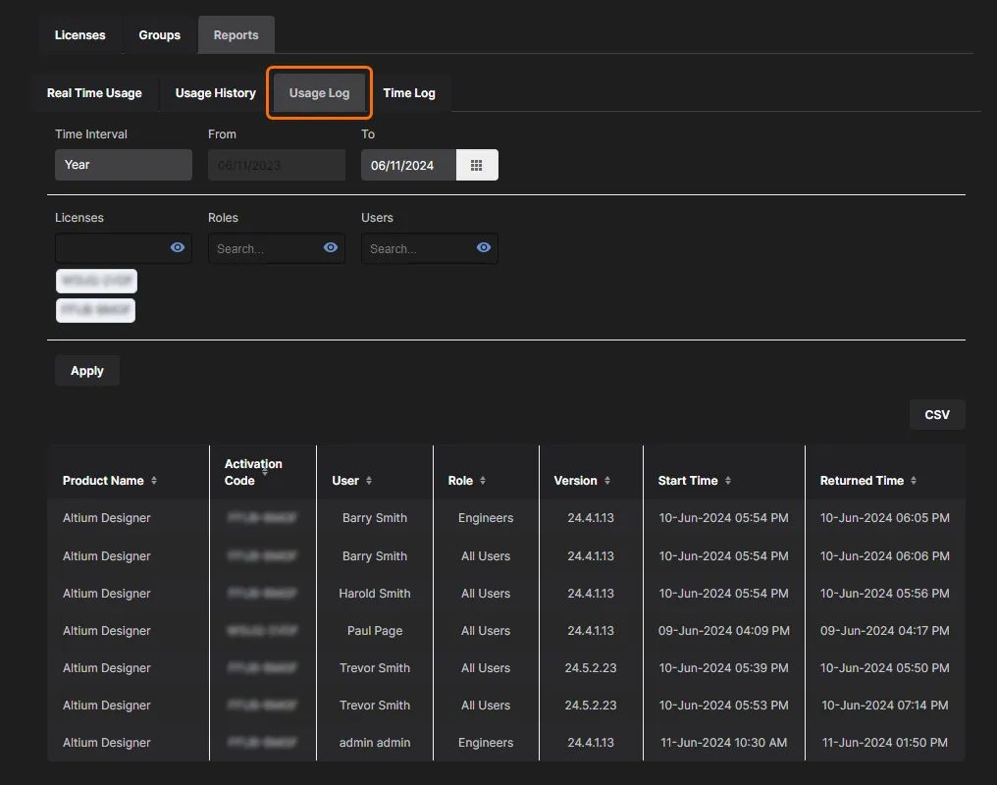Switch to the Licenses tab
The height and width of the screenshot is (785, 997).
tap(80, 35)
